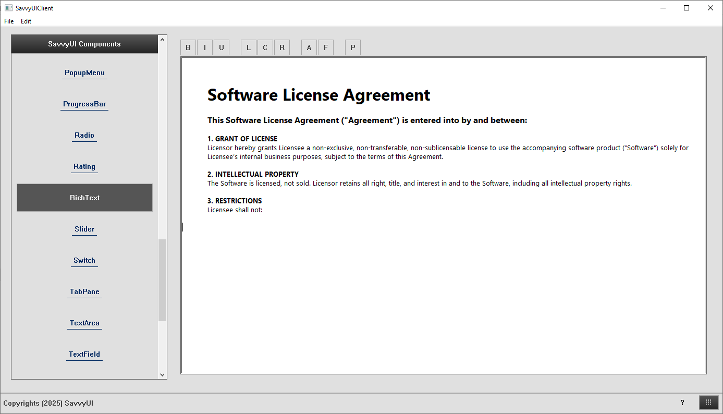Click the P toolbar button

(353, 48)
